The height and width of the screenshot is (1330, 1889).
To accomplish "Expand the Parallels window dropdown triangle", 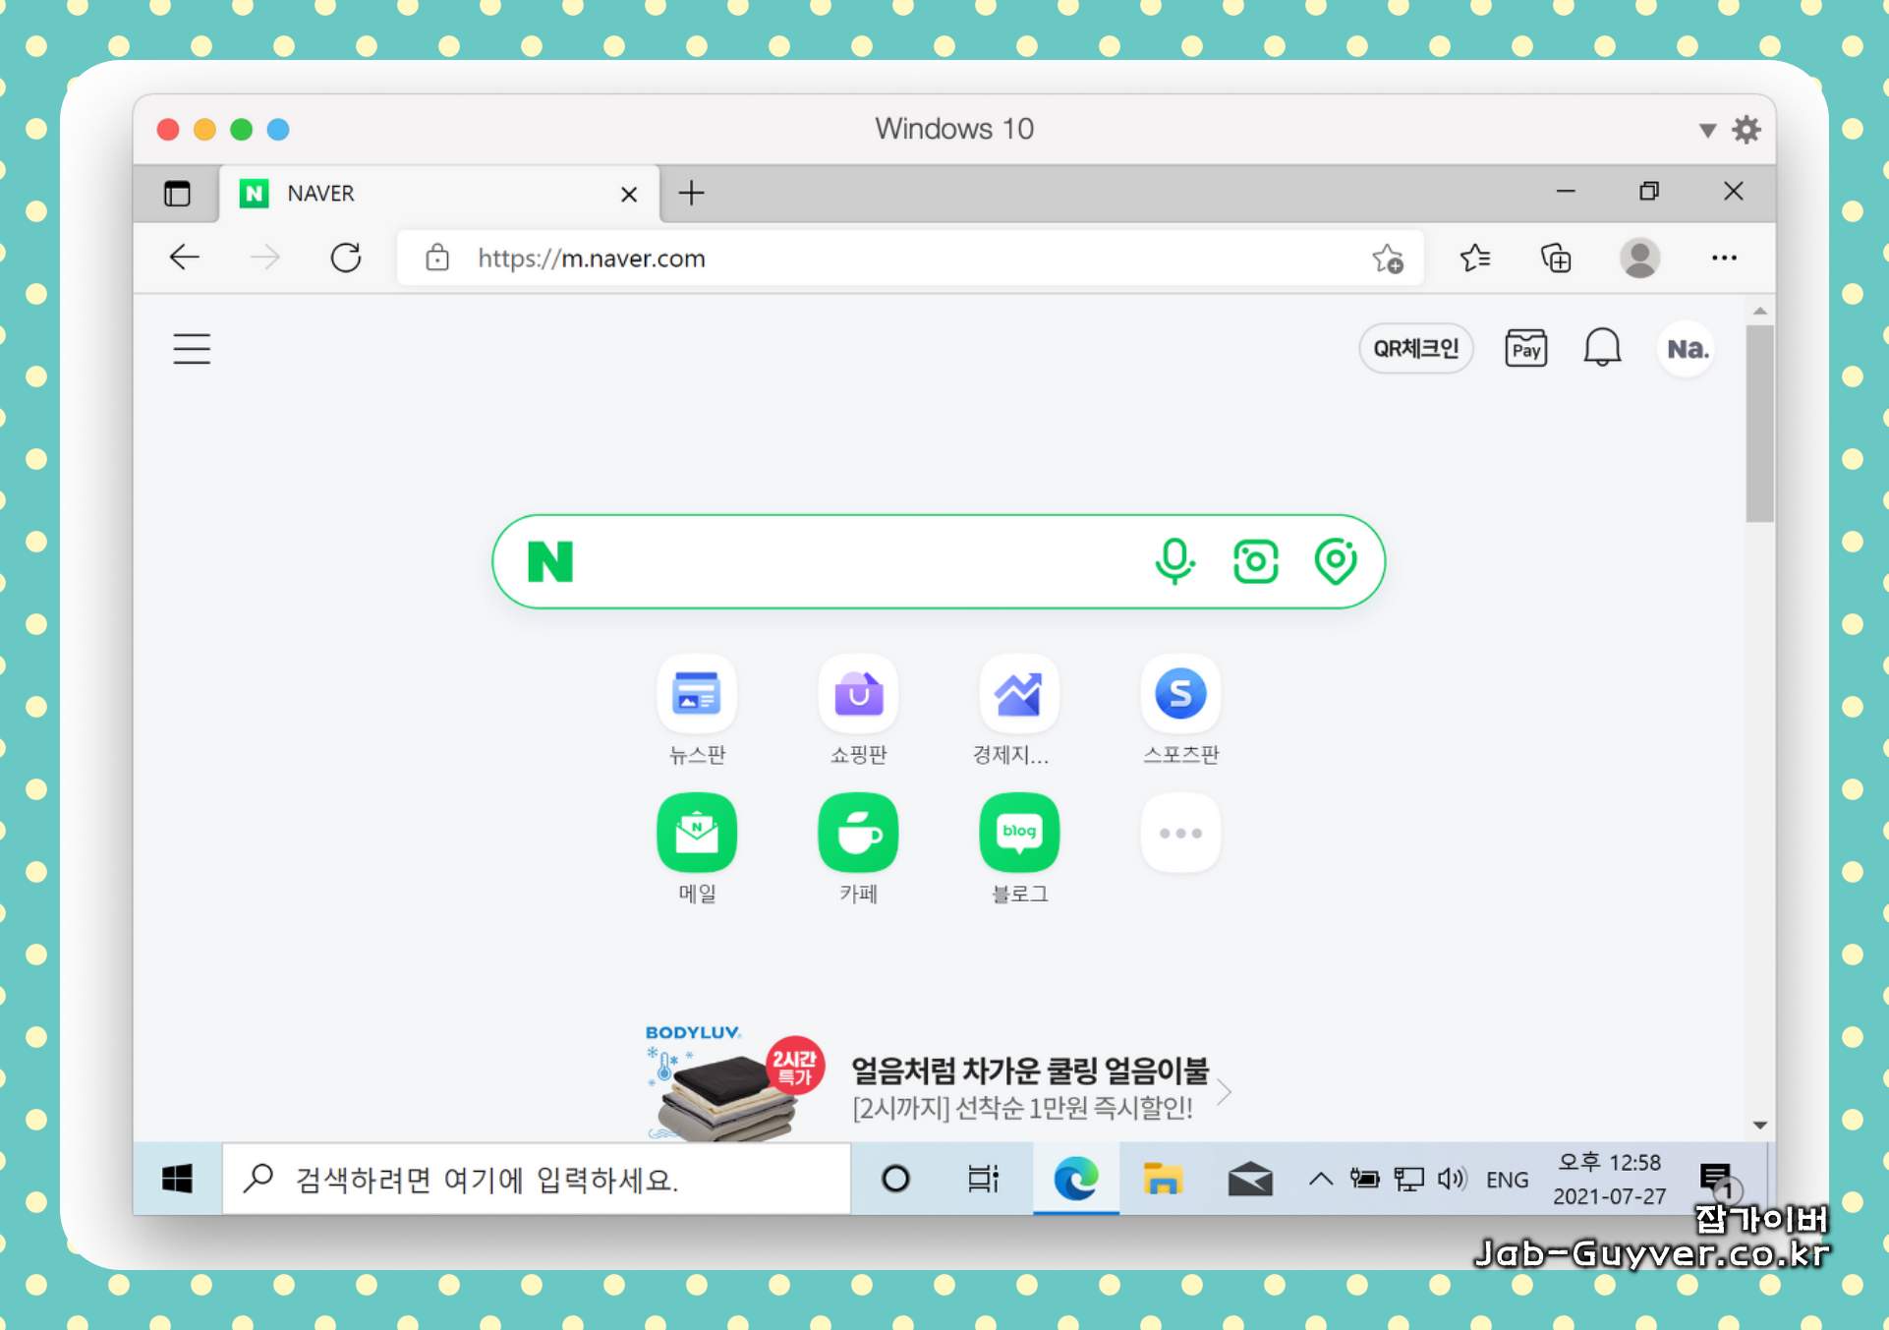I will click(1707, 130).
